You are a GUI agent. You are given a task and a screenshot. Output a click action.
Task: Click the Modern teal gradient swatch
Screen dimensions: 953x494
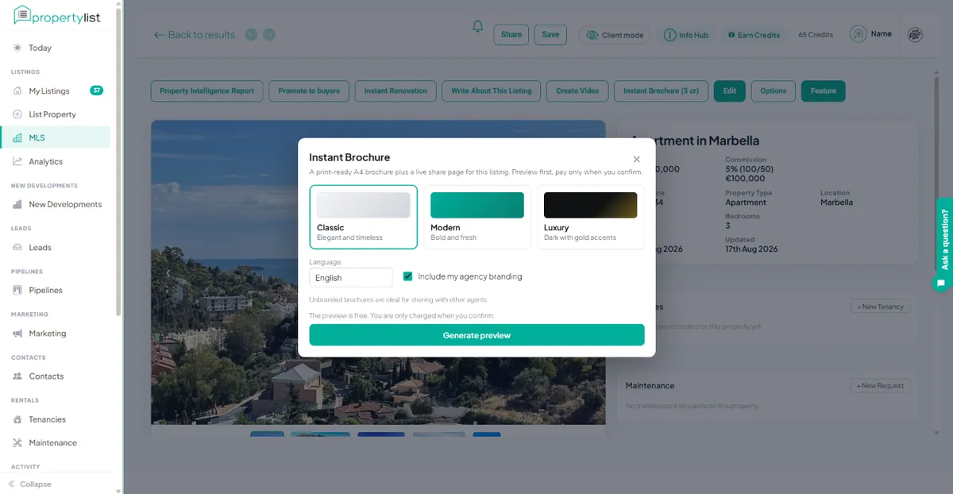[476, 205]
